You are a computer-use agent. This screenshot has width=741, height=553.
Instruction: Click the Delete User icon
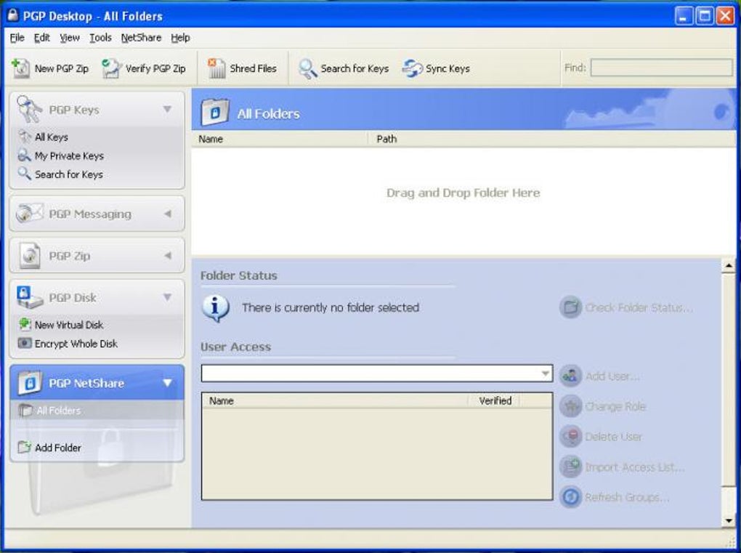(x=570, y=436)
